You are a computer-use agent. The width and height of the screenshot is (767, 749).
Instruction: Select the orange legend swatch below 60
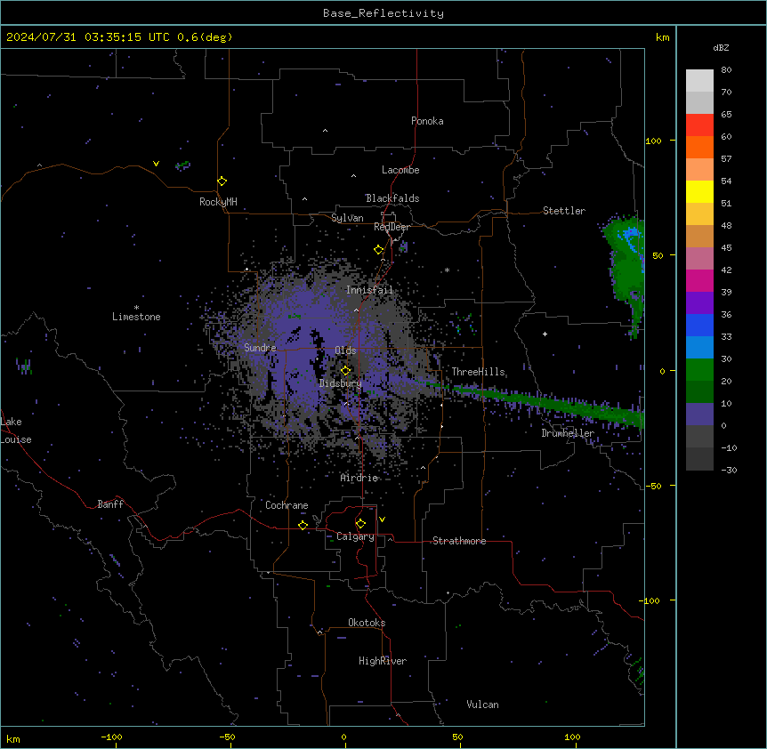coord(699,147)
